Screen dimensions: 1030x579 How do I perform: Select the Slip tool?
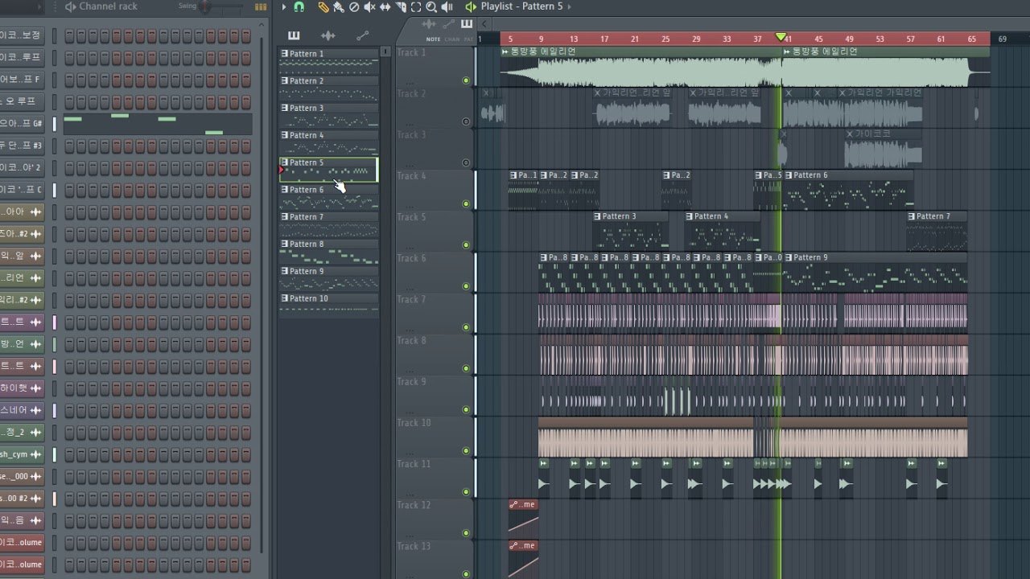(x=385, y=6)
